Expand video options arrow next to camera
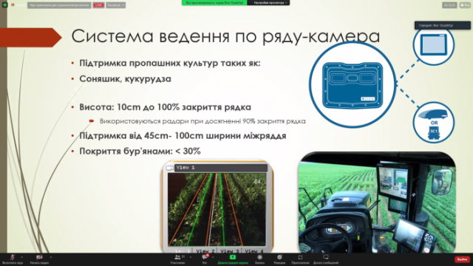Viewport: 473px width, 266px height. pyautogui.click(x=51, y=257)
